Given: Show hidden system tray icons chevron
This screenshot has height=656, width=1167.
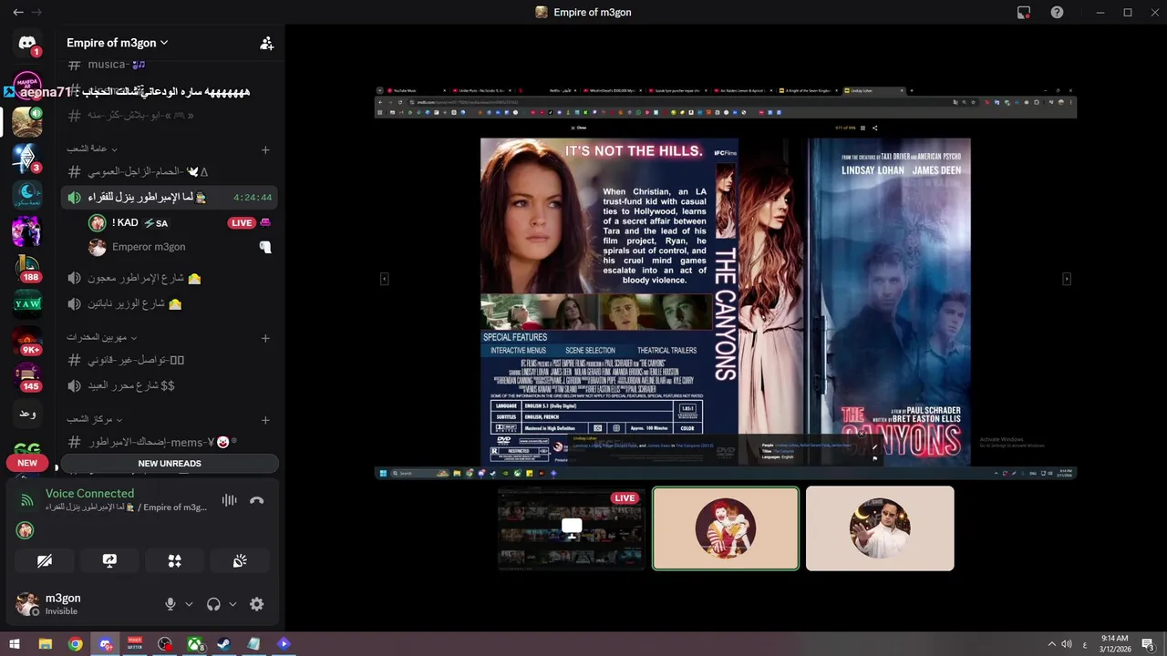Looking at the screenshot, I should (1051, 644).
